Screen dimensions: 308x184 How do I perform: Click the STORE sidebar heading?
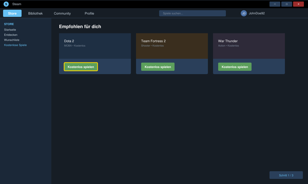(x=9, y=24)
